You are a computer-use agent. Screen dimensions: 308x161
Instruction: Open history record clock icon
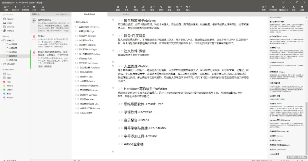273,7
